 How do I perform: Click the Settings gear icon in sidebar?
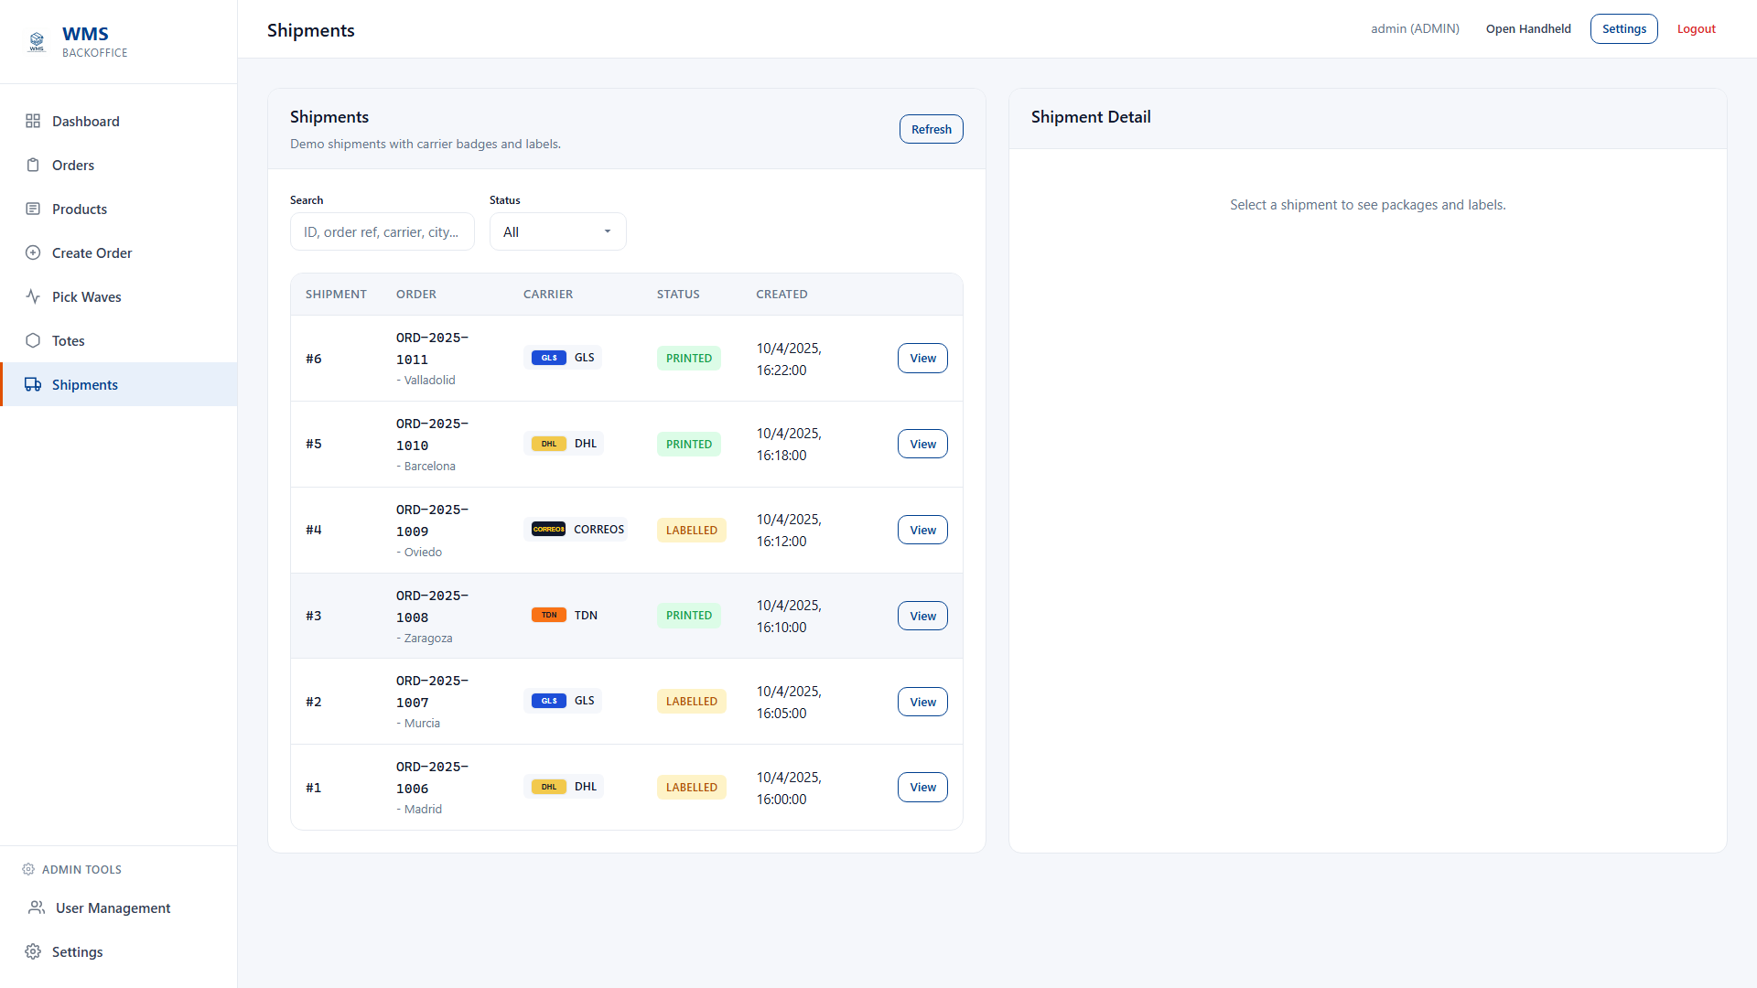[34, 951]
